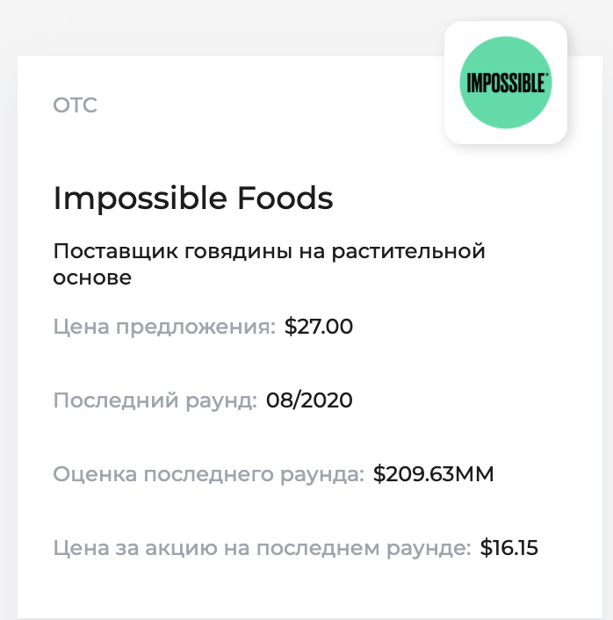Viewport: 613px width, 620px height.
Task: Click the Оценка последнего раунда label
Action: 208,474
